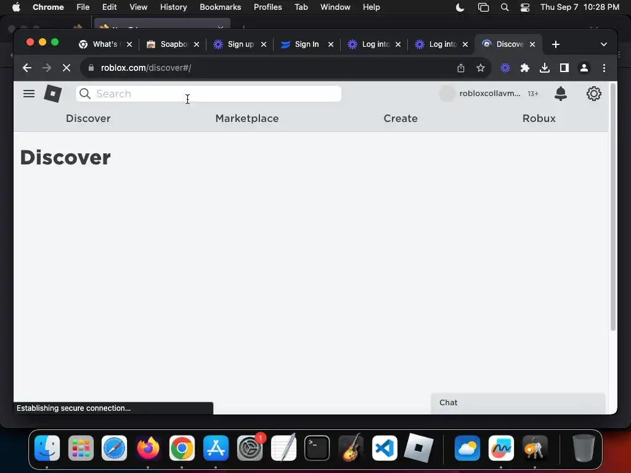
Task: Open Control Center in menu bar
Action: 525,7
